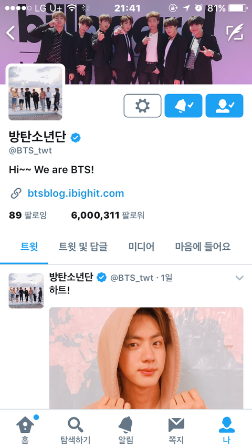
Task: Open 쪽지 messages envelope
Action: coord(176,430)
